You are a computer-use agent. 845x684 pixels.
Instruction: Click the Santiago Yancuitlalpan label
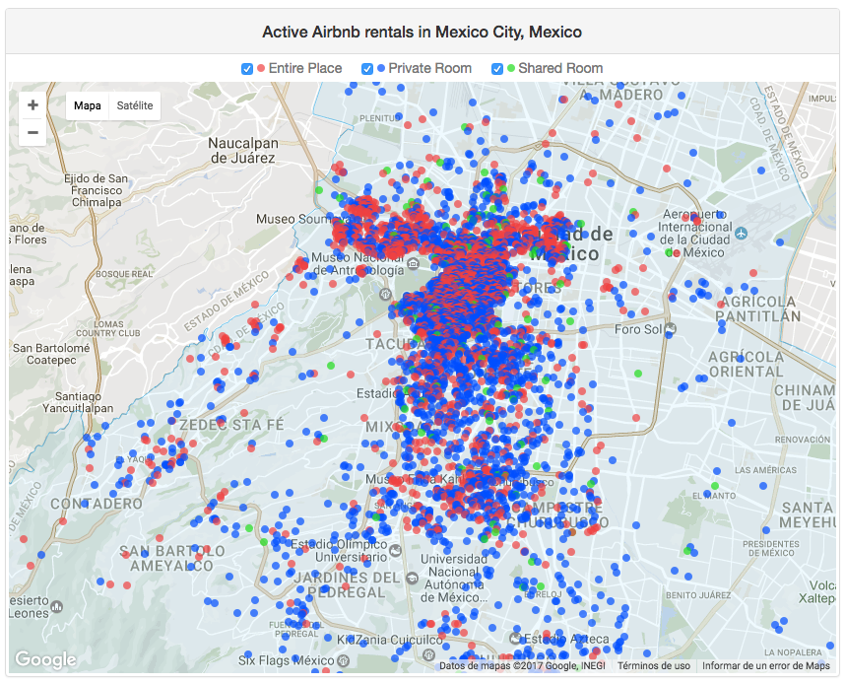(78, 402)
